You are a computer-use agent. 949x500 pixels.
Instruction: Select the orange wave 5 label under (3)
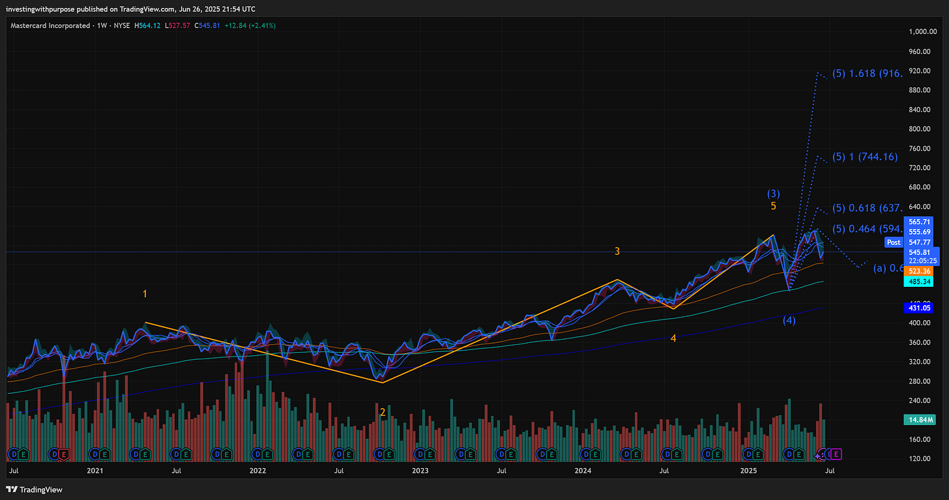(x=773, y=206)
